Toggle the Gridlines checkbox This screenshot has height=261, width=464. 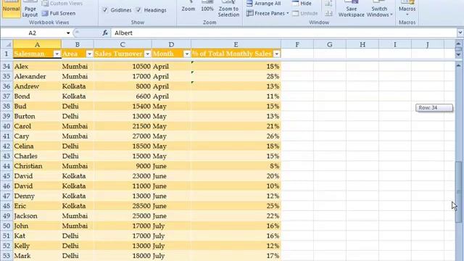[x=104, y=9]
